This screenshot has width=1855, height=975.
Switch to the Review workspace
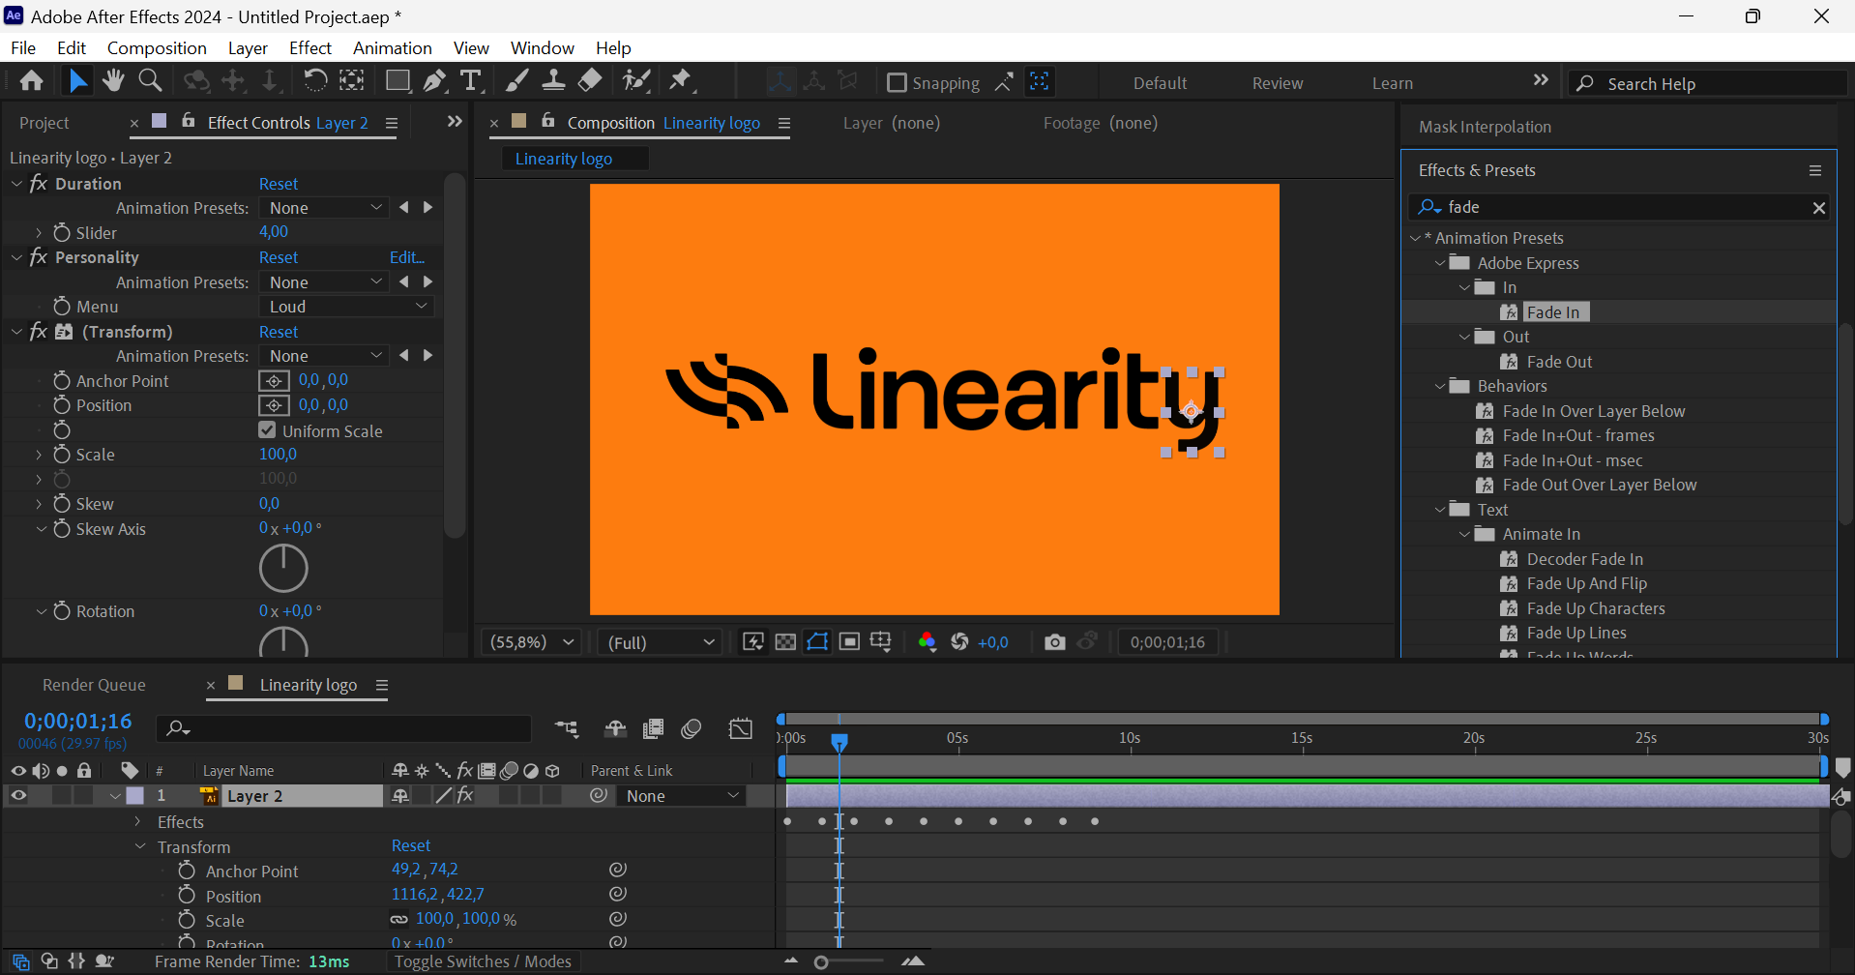tap(1278, 83)
